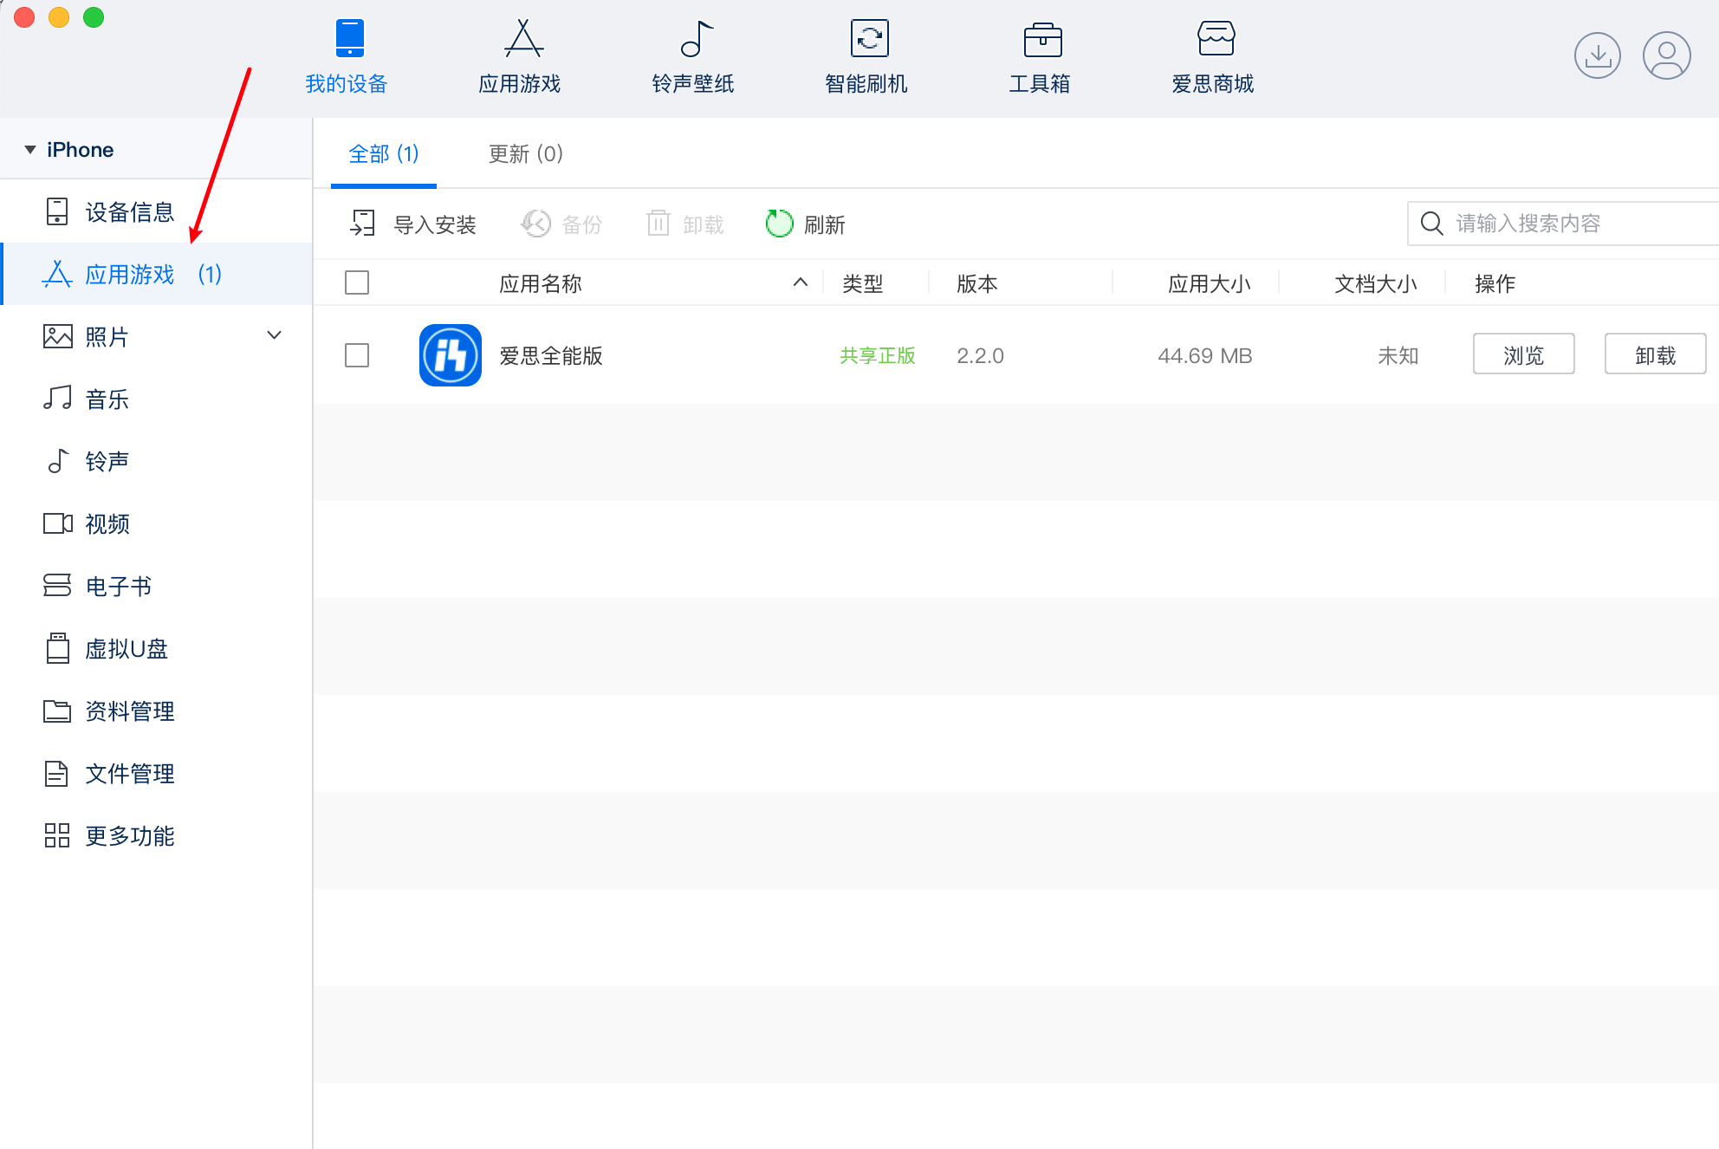Click the 共享正版 type label

[x=878, y=356]
